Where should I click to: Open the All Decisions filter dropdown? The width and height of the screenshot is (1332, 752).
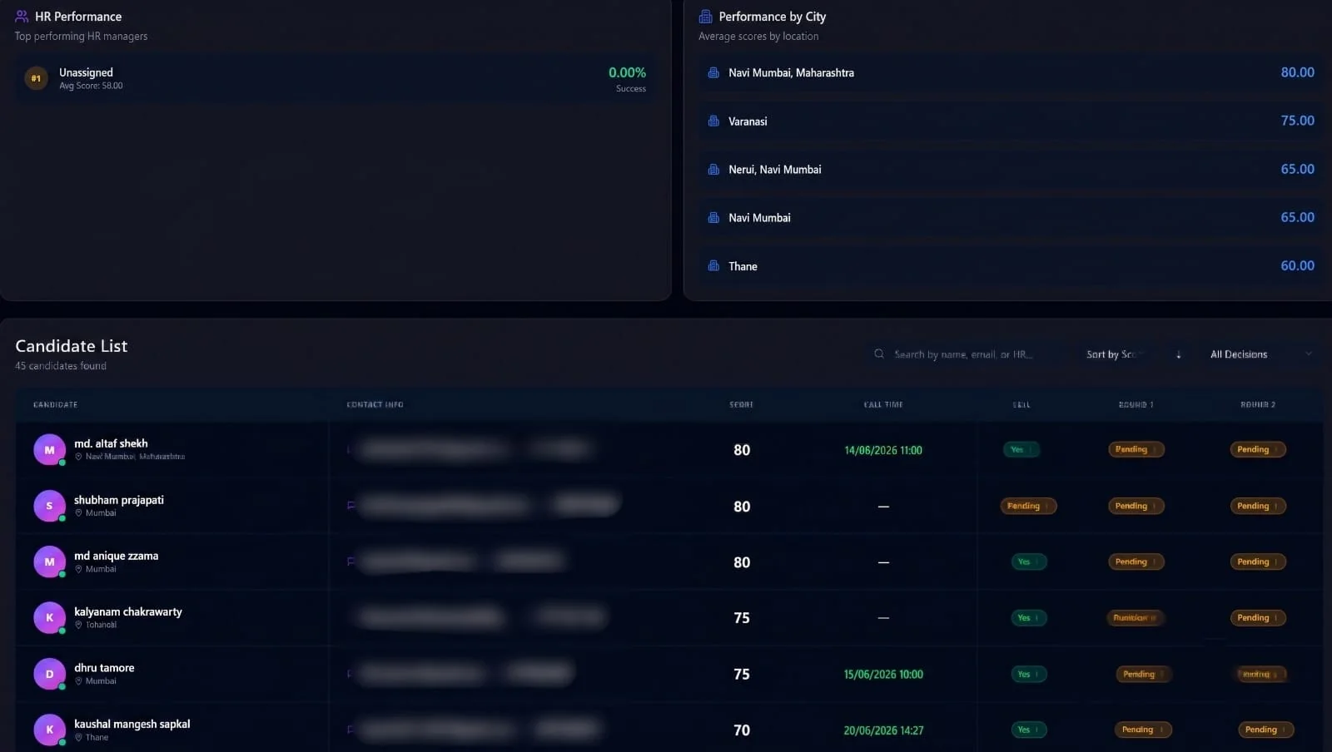coord(1260,354)
